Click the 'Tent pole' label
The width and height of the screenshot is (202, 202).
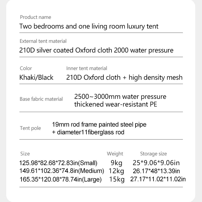tap(30, 128)
